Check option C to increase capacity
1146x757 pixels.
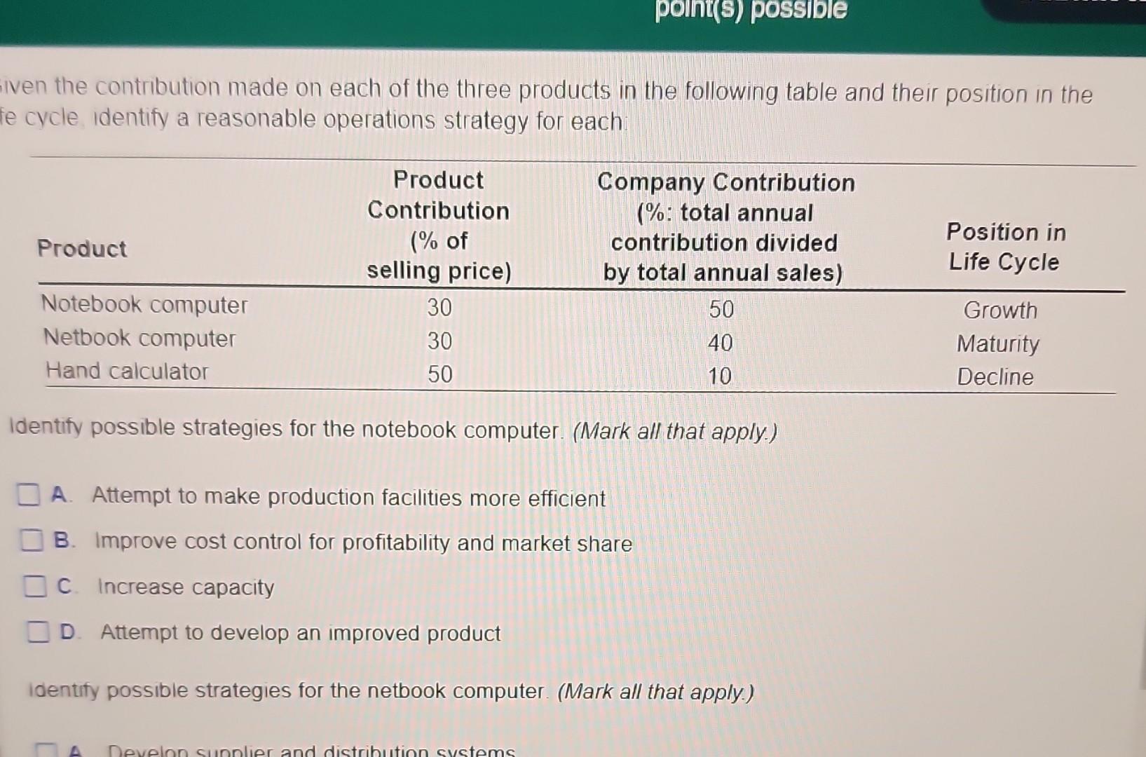click(36, 587)
